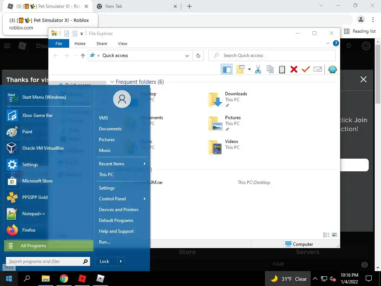Open the weather widget showing 31°F Clear
Viewport: 381px width, 286px height.
pyautogui.click(x=288, y=279)
